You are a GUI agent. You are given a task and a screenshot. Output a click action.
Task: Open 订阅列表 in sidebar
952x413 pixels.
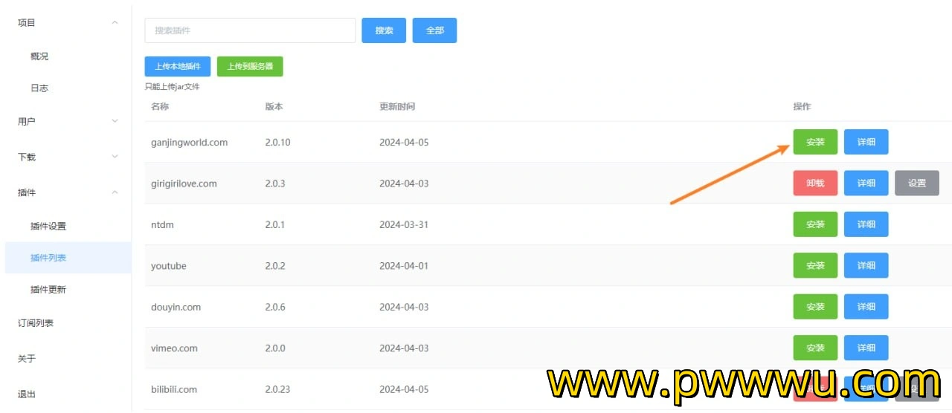(36, 323)
